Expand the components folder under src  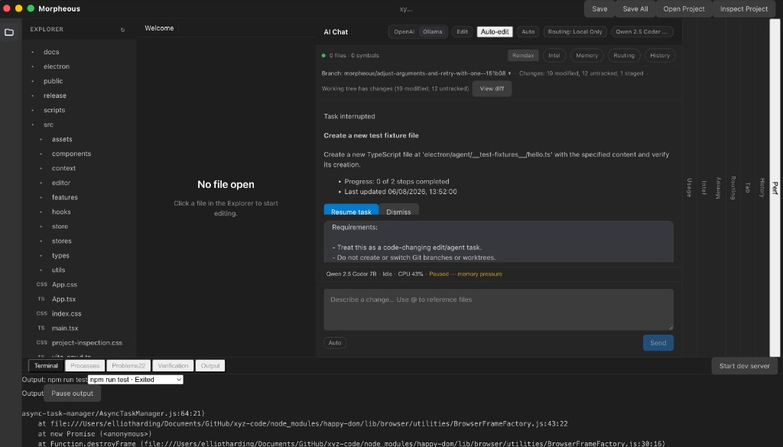[41, 154]
